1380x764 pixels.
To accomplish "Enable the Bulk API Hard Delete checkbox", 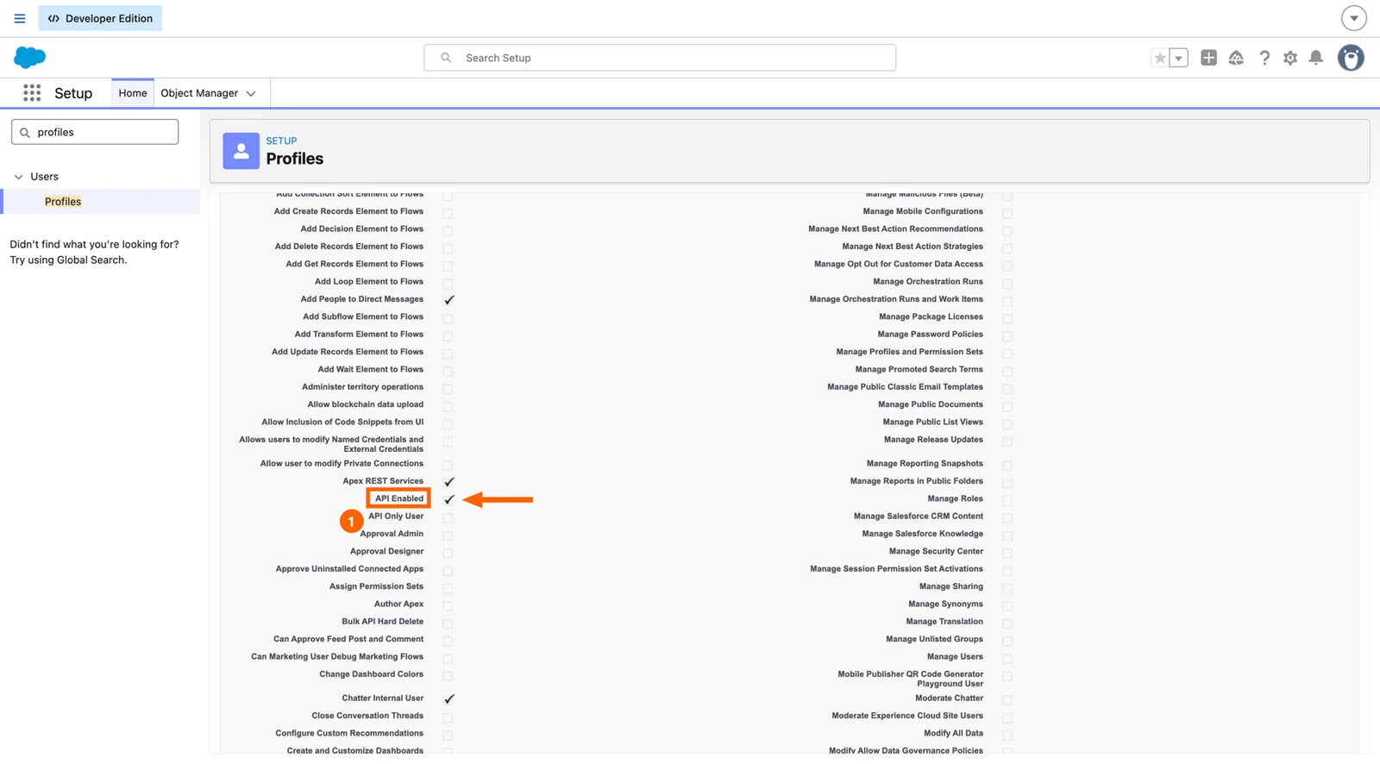I will click(x=448, y=623).
